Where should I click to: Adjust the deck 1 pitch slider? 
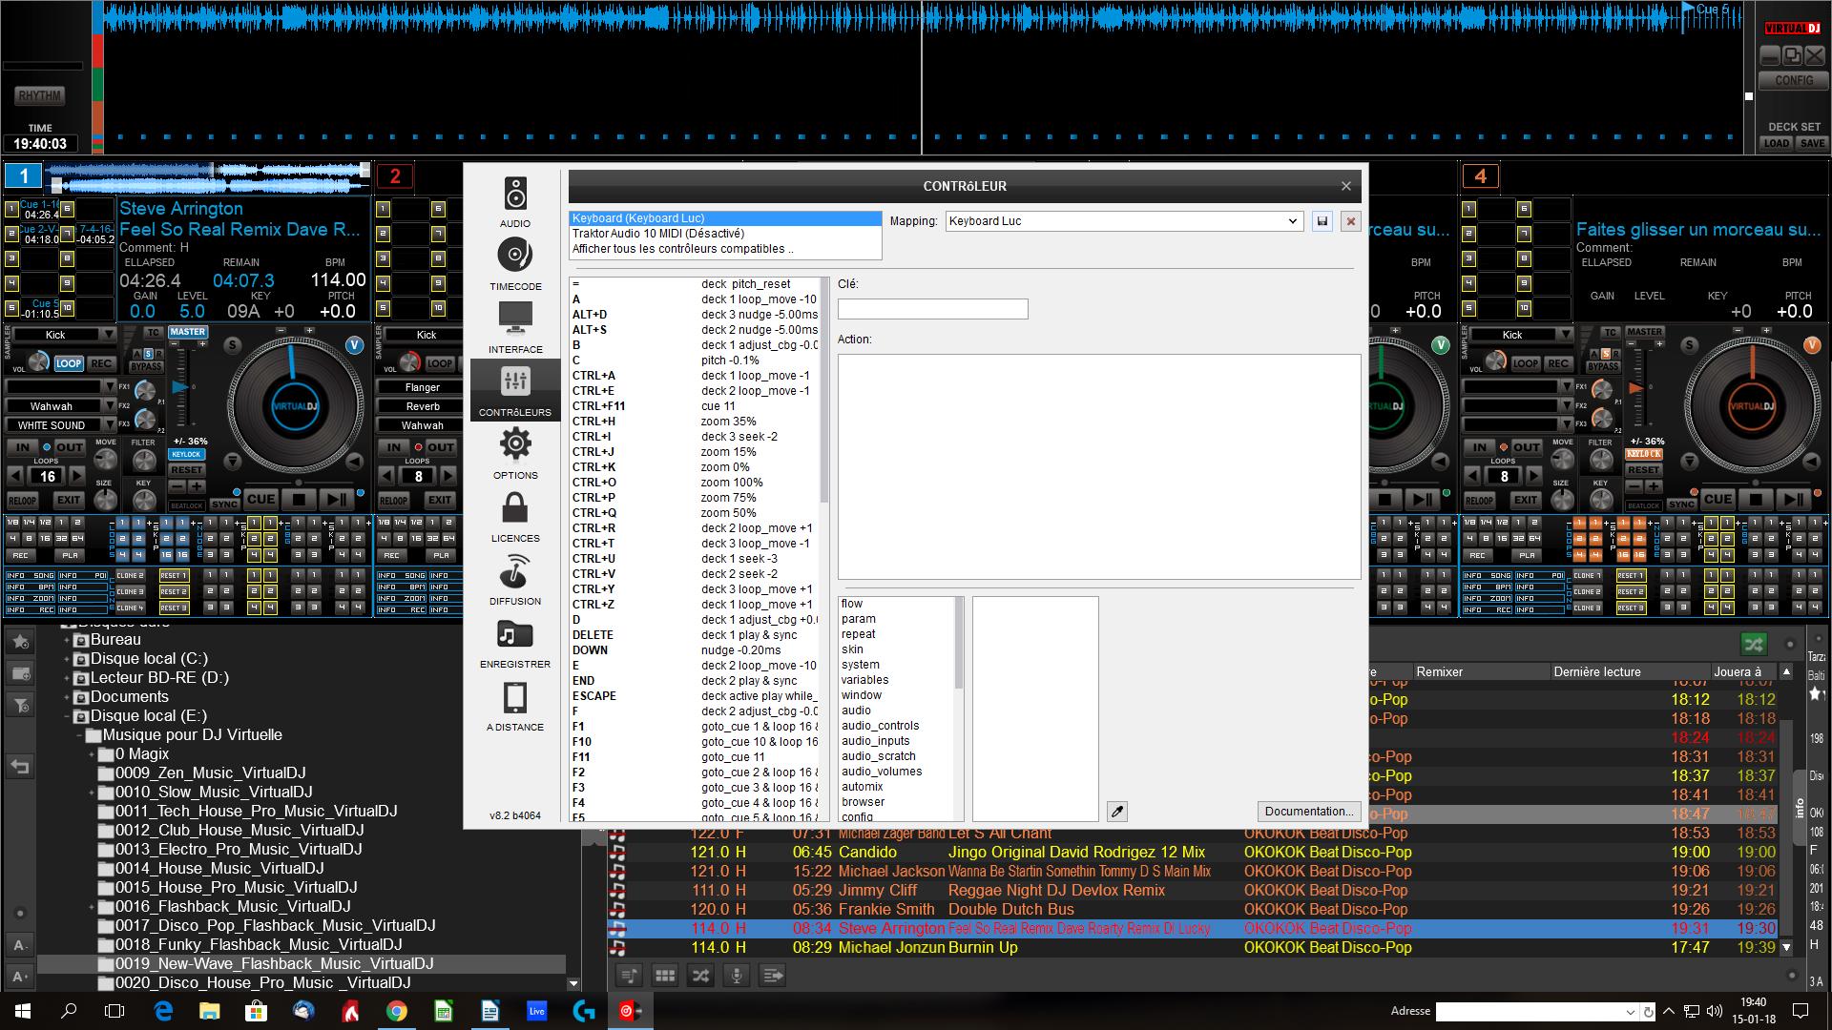pos(180,388)
